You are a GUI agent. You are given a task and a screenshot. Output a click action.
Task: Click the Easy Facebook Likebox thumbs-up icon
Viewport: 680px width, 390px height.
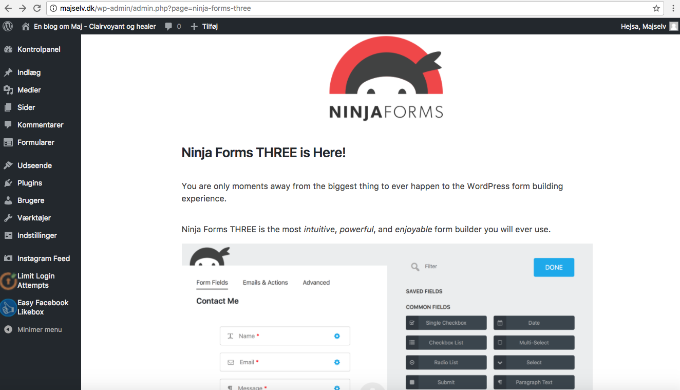coord(8,307)
